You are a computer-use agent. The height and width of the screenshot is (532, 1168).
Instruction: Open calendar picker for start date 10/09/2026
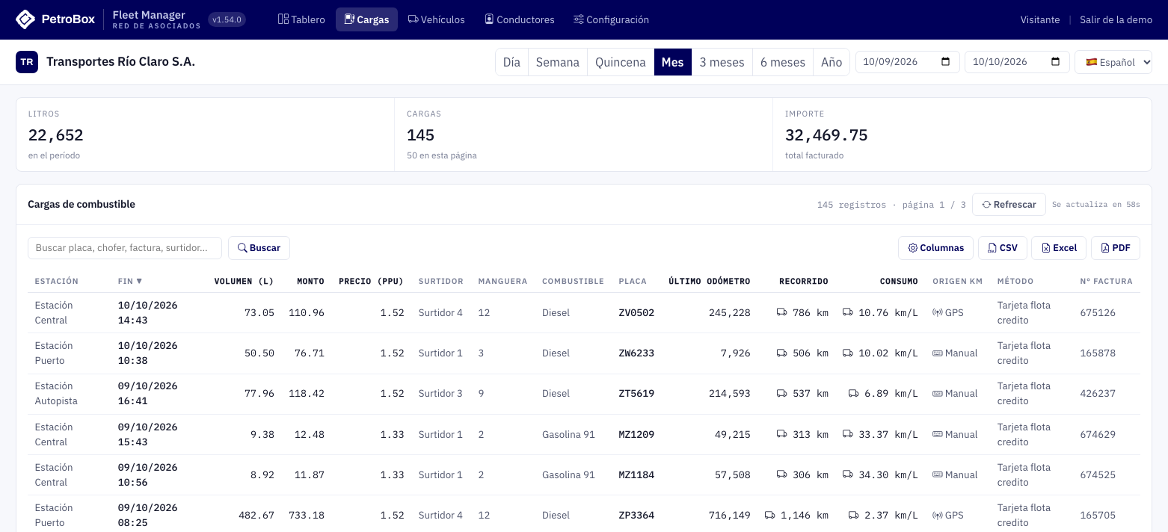[x=945, y=62]
